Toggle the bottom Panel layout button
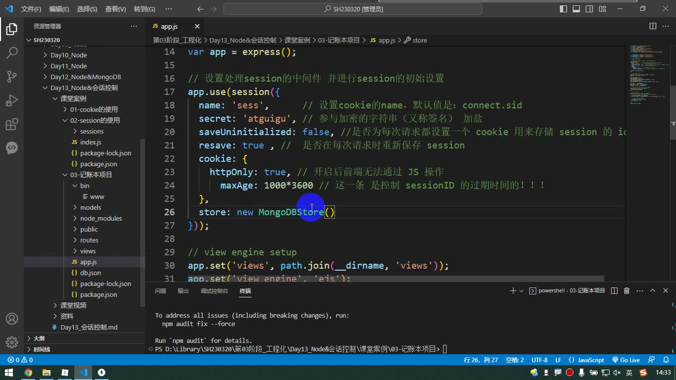This screenshot has width=676, height=380. click(x=576, y=9)
